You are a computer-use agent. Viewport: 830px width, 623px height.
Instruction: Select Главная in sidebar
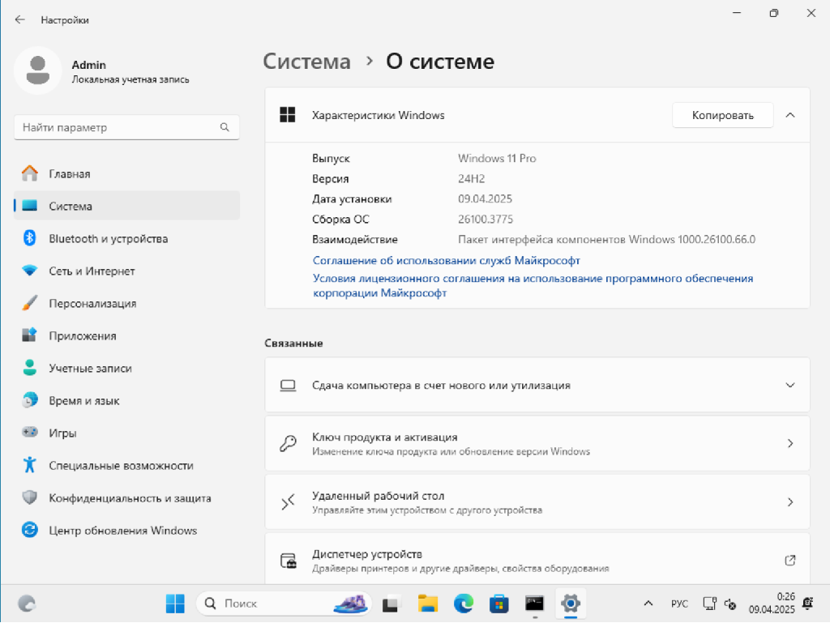pos(126,173)
